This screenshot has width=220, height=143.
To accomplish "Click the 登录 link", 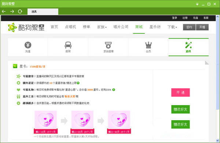I will point(175,18).
